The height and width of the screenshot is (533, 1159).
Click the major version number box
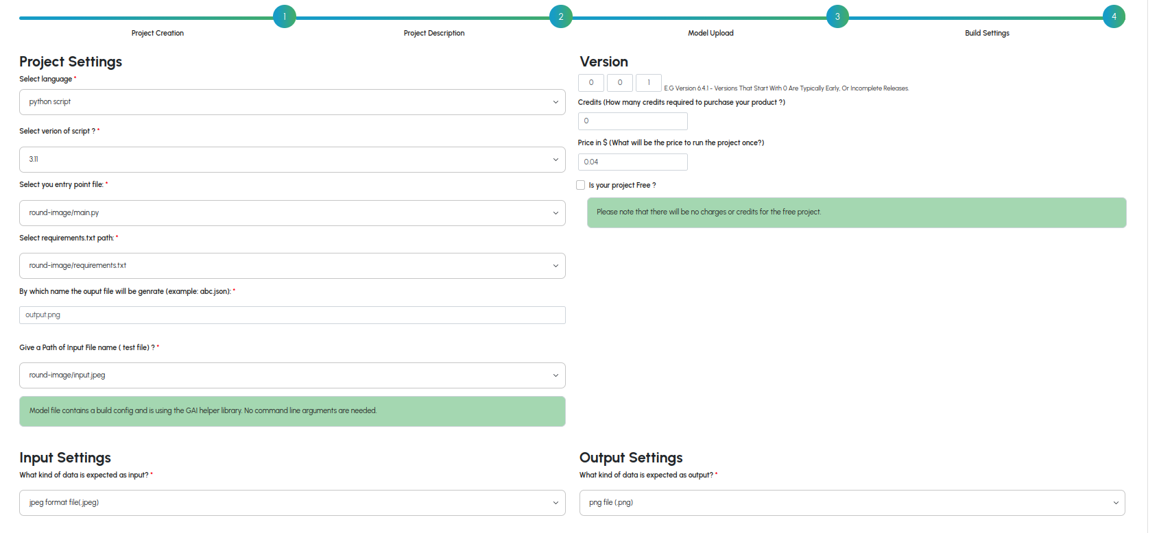(591, 83)
